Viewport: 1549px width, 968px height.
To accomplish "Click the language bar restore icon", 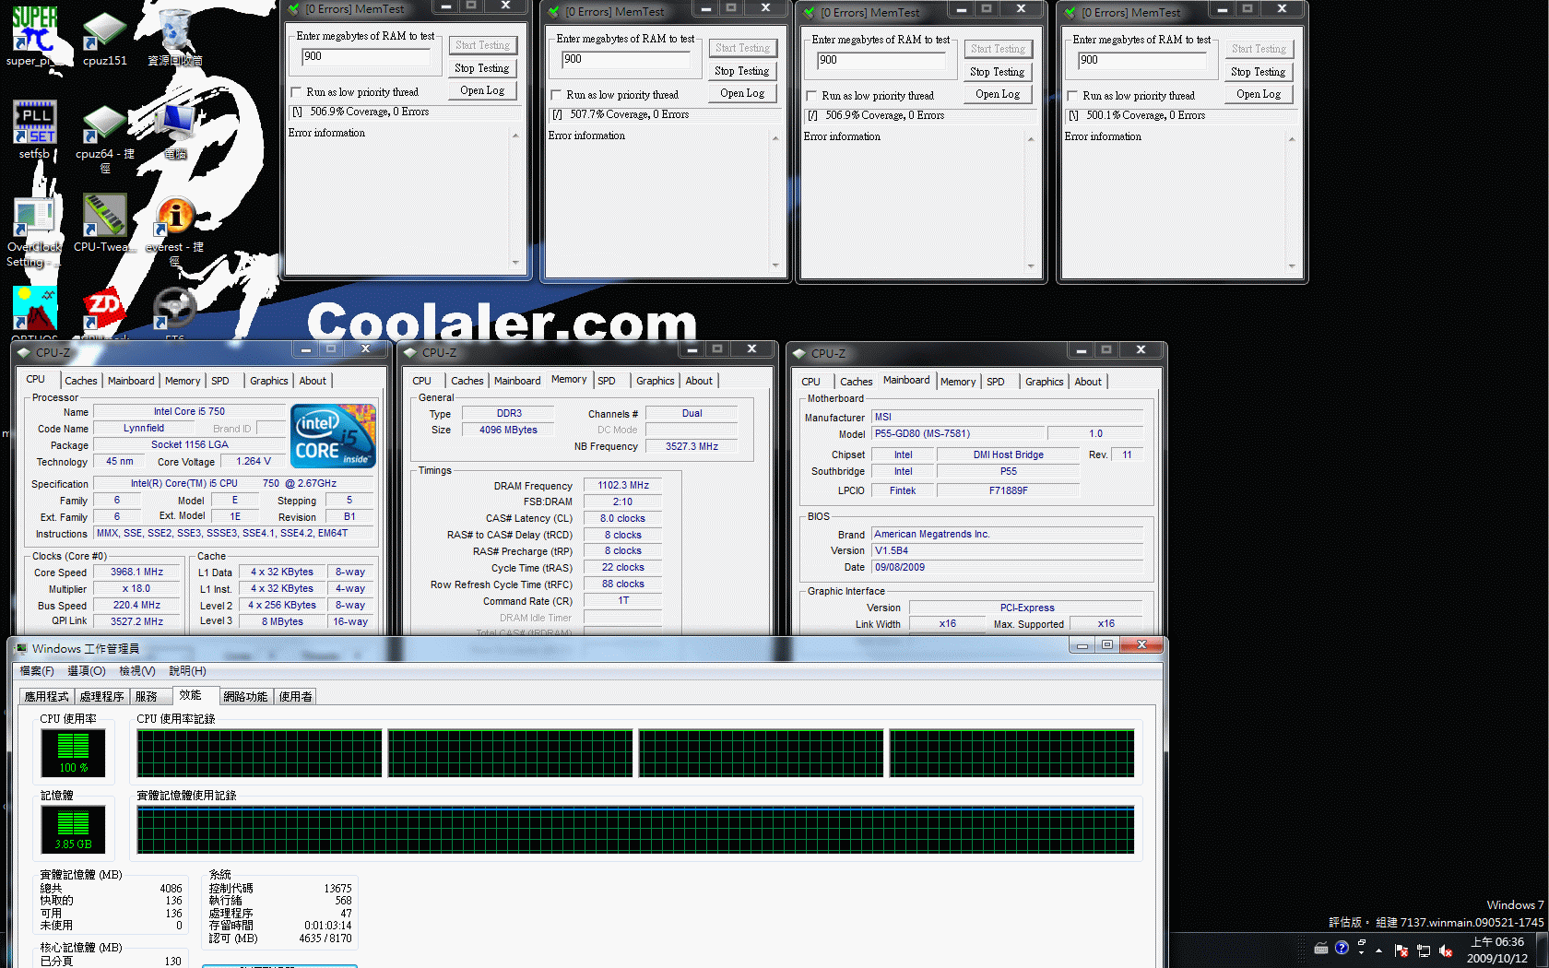I will (x=1362, y=942).
